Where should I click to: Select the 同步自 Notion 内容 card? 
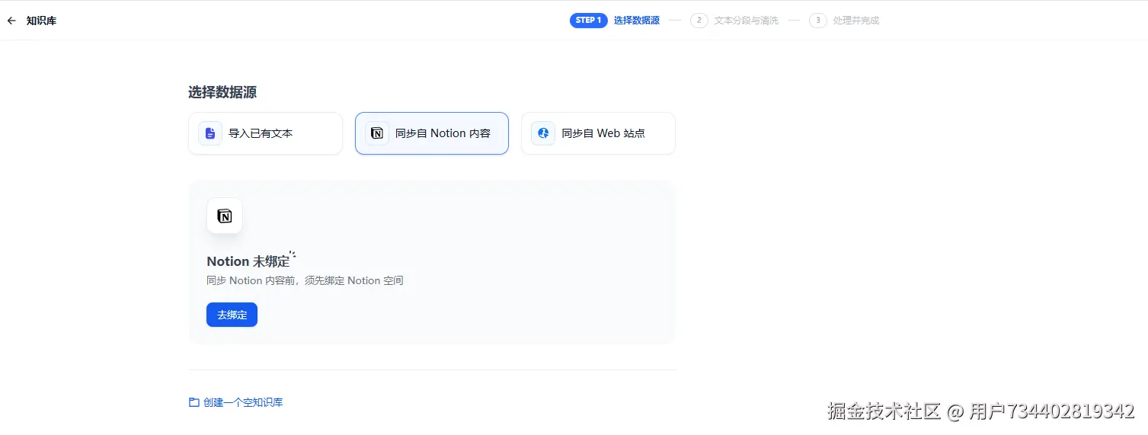tap(432, 133)
